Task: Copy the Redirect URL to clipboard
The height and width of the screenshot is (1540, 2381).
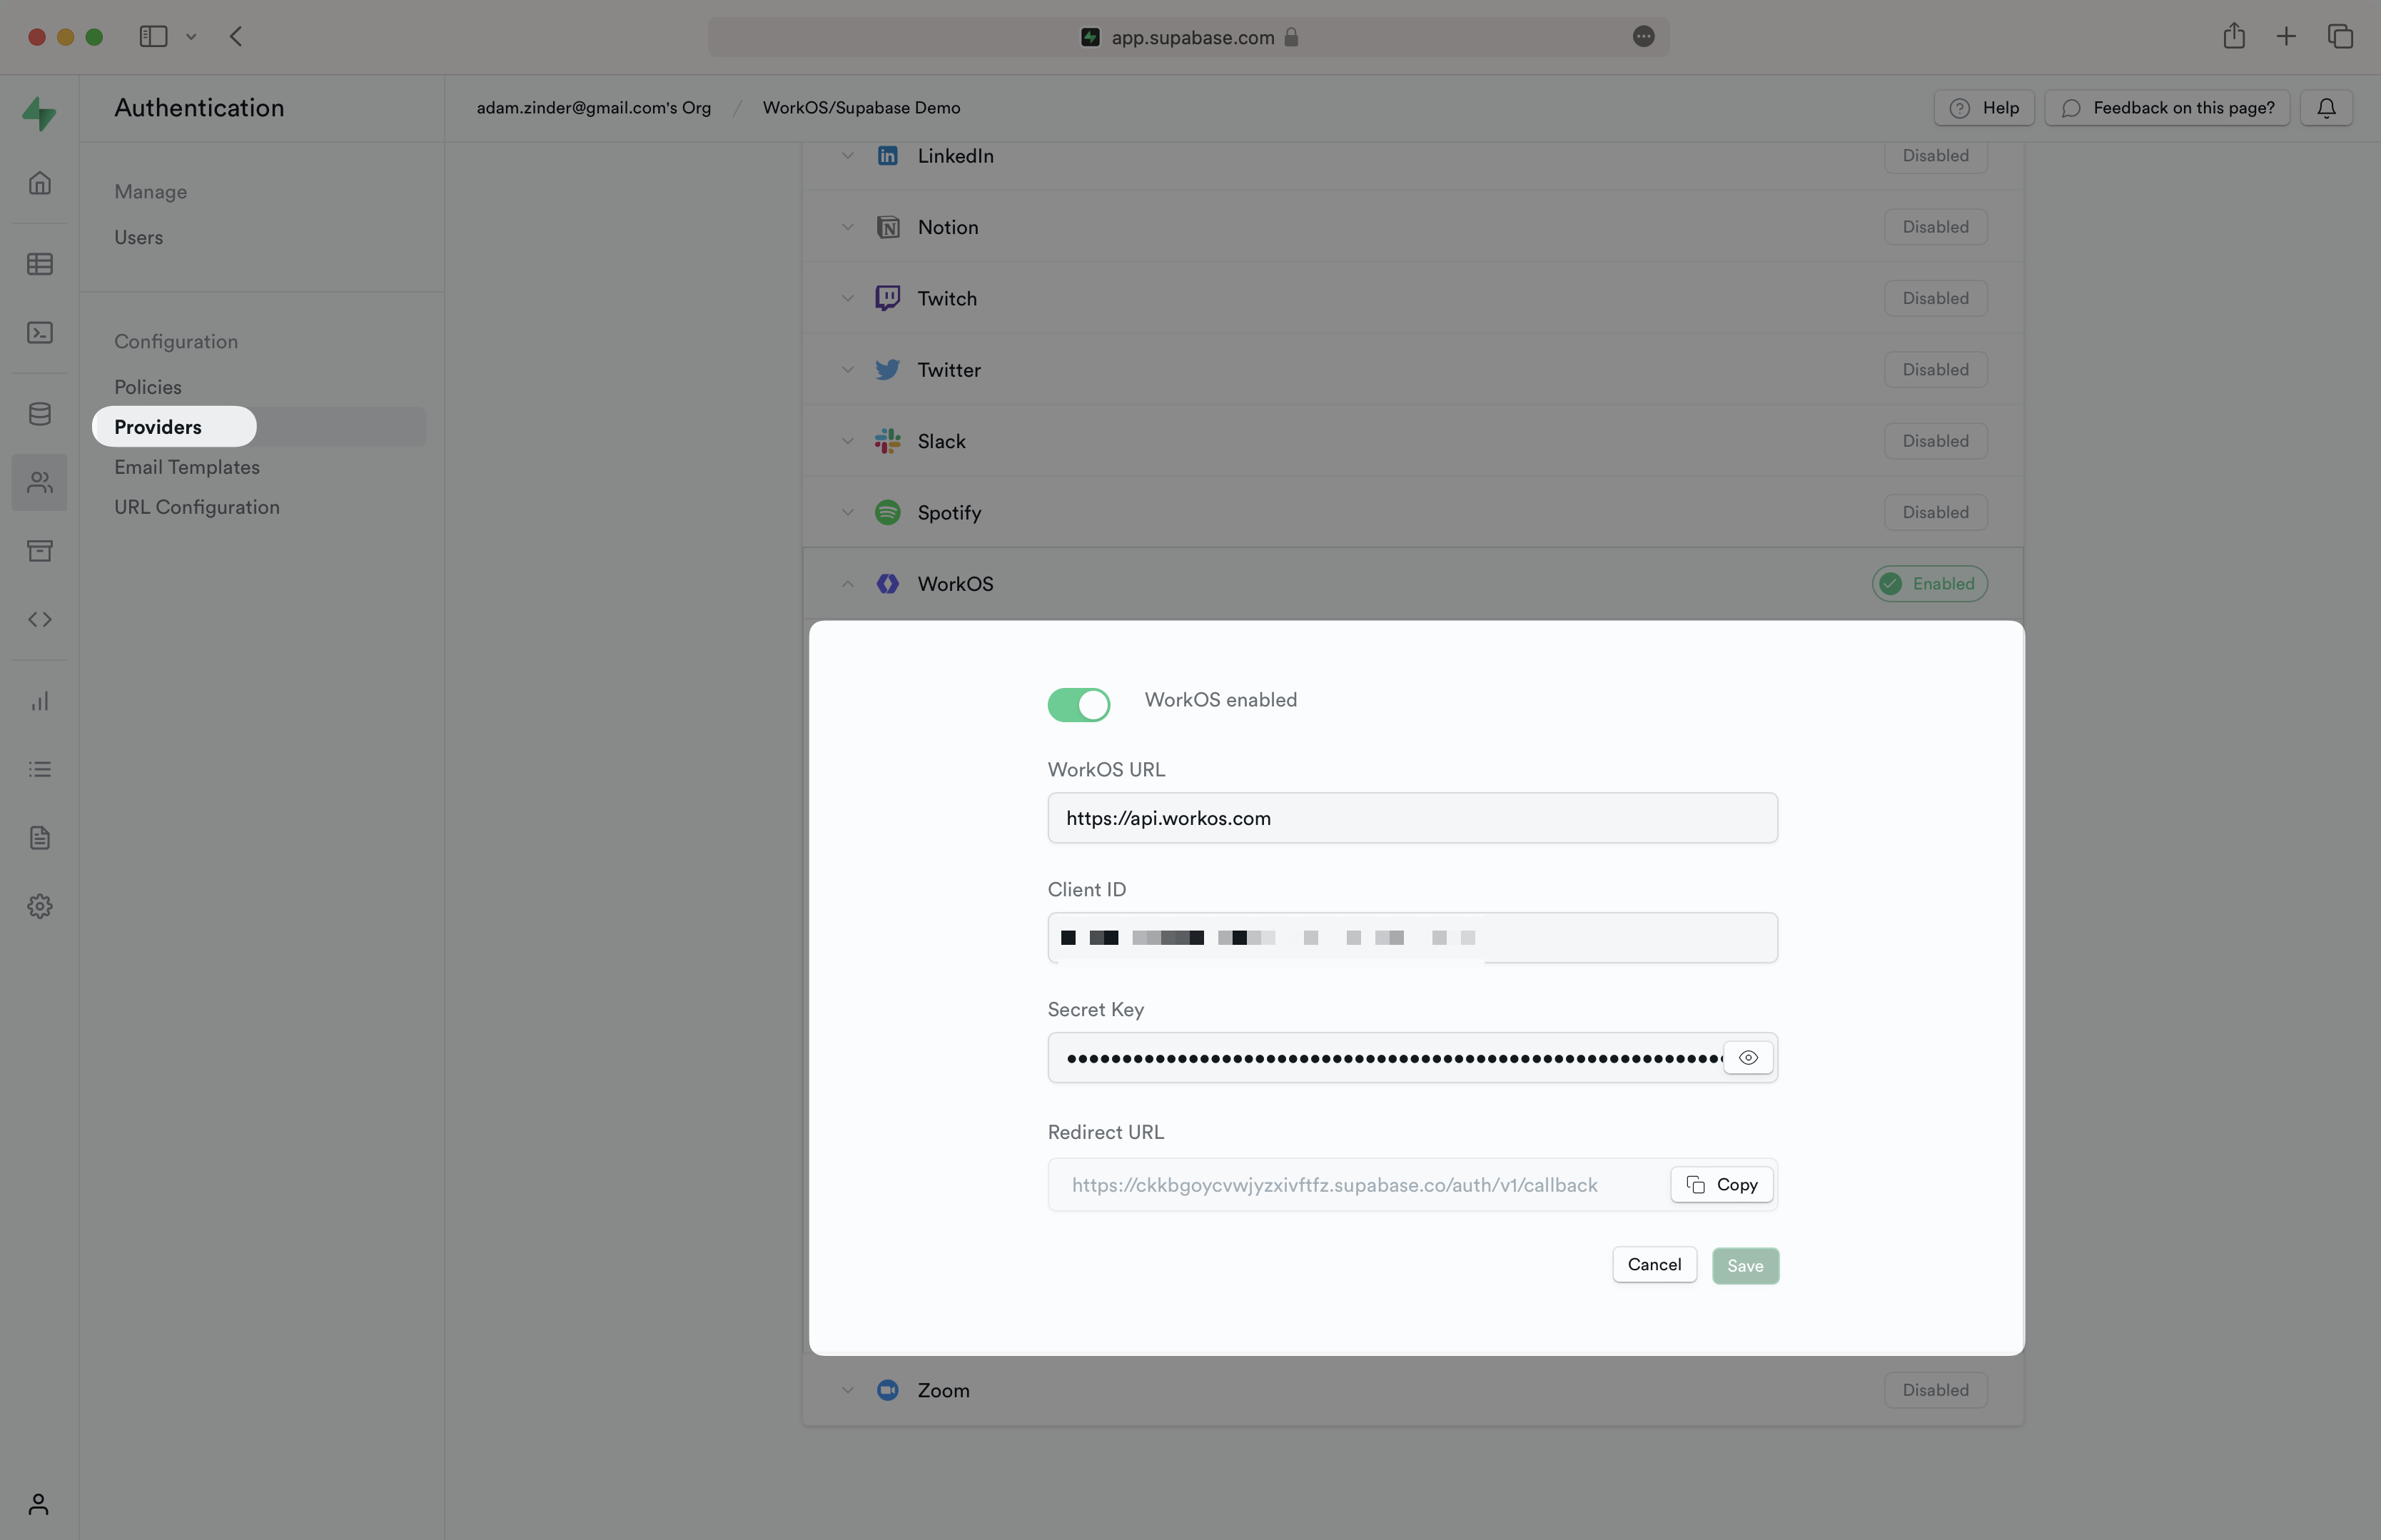Action: point(1722,1182)
